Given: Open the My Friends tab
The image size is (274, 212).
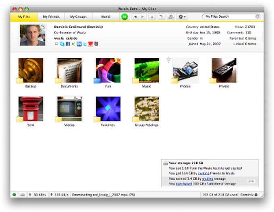Looking at the screenshot, I should 51,16.
